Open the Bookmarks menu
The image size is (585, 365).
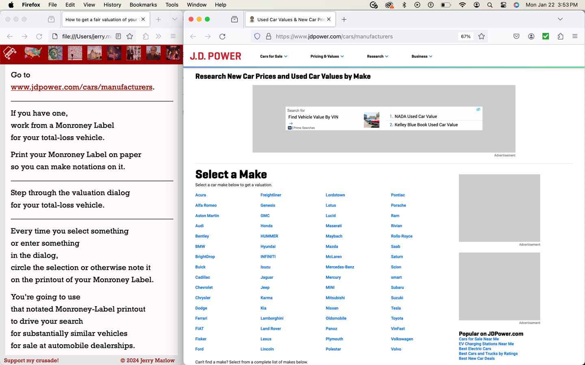143,5
